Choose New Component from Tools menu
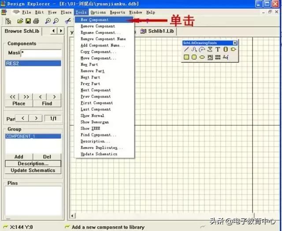Viewport: 282px width, 231px height. click(x=104, y=20)
